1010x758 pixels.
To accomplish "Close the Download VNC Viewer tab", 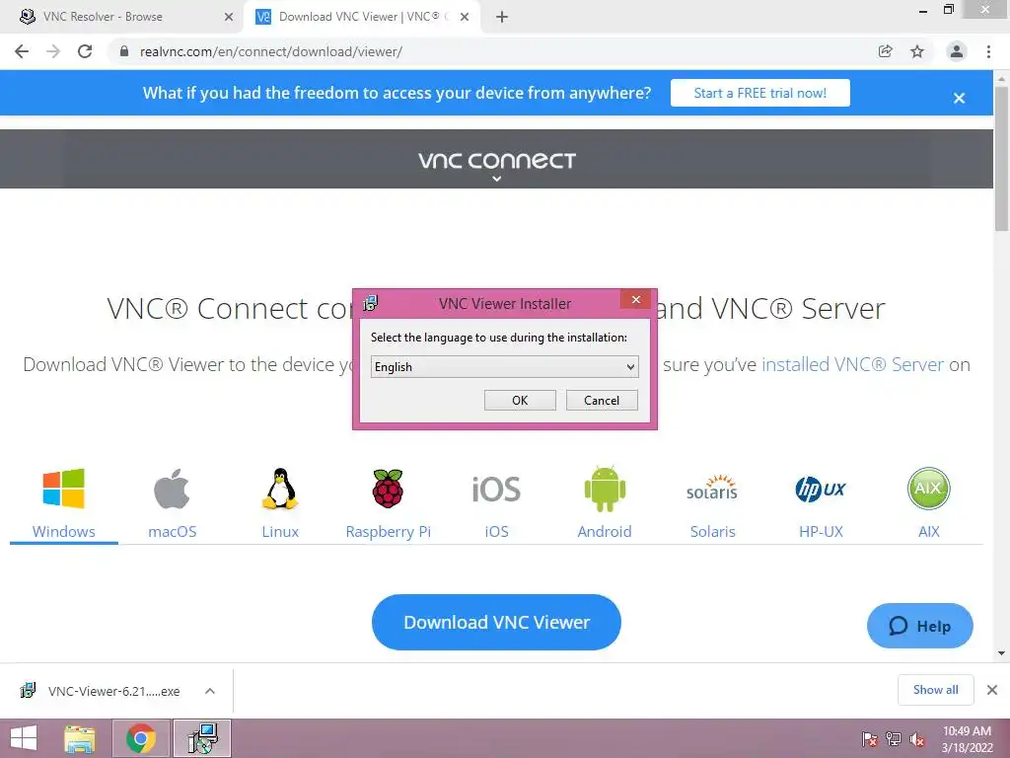I will [x=465, y=17].
